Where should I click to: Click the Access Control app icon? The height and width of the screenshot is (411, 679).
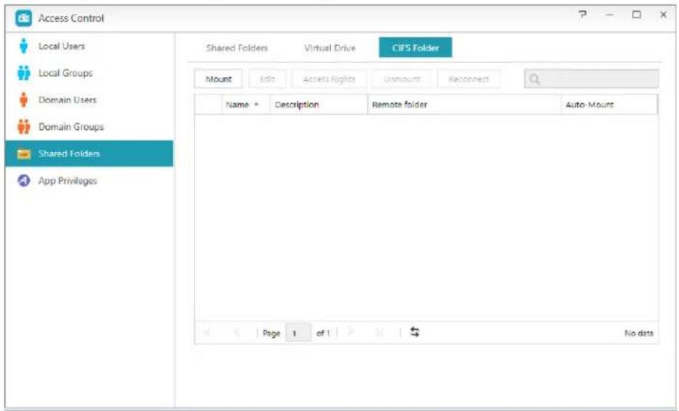pyautogui.click(x=24, y=18)
